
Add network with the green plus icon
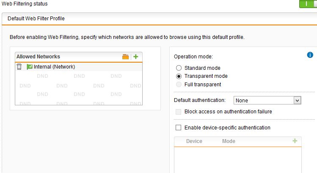coord(136,57)
